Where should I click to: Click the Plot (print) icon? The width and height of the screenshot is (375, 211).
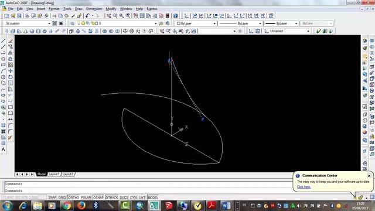tap(28, 16)
